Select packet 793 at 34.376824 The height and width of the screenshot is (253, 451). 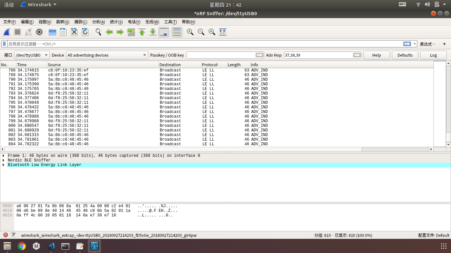click(217, 93)
